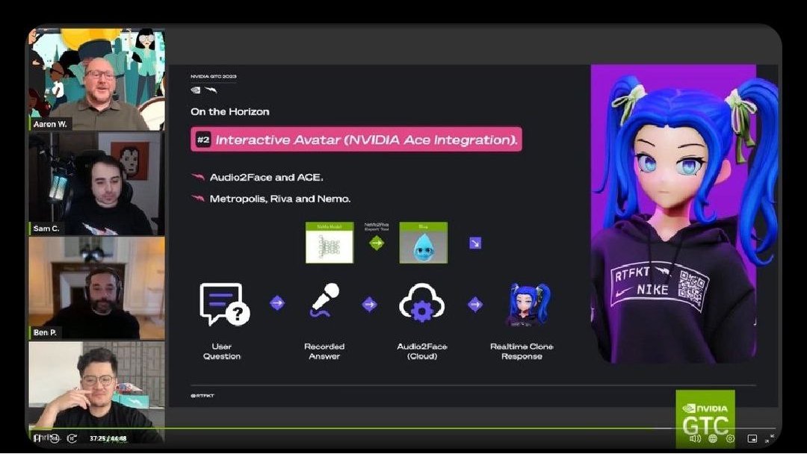
Task: Exit fullscreen mode
Action: 770,438
